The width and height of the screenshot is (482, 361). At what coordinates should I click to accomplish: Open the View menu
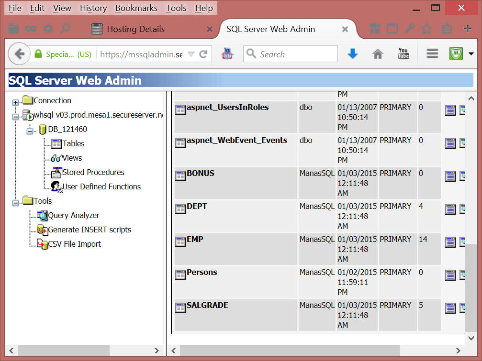point(62,8)
